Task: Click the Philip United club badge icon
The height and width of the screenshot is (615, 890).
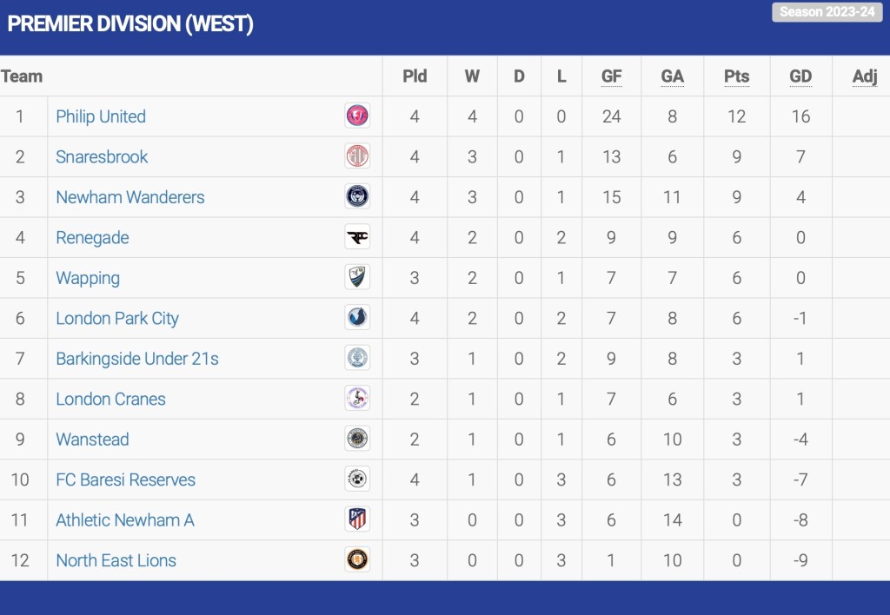Action: coord(357,116)
